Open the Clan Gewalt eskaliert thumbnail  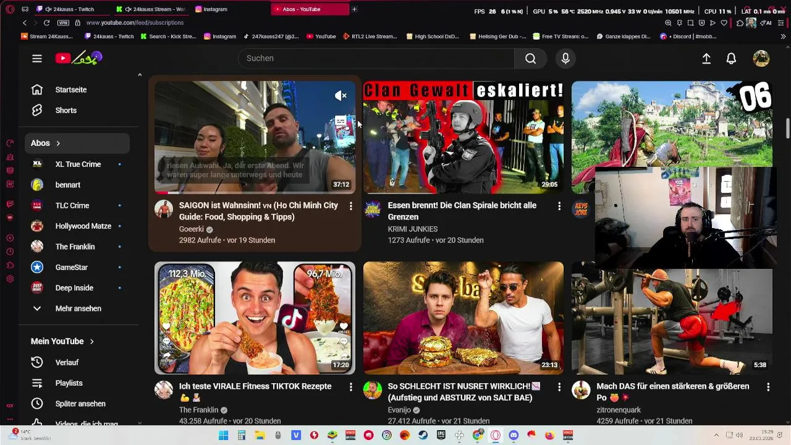coord(463,137)
